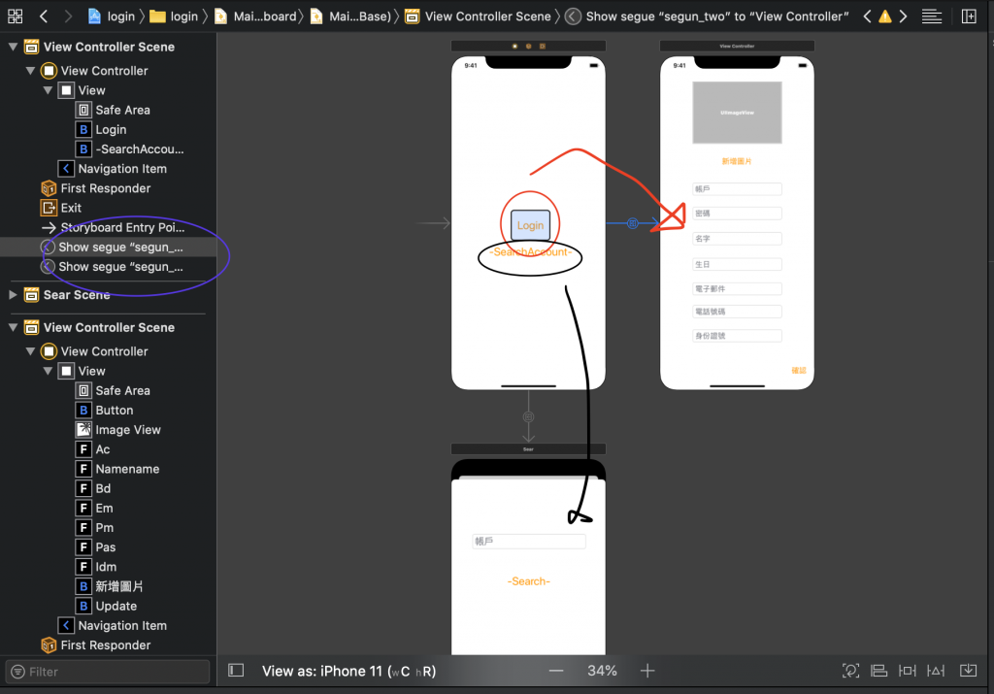Click the login project breadcrumb
The width and height of the screenshot is (994, 694).
point(112,16)
